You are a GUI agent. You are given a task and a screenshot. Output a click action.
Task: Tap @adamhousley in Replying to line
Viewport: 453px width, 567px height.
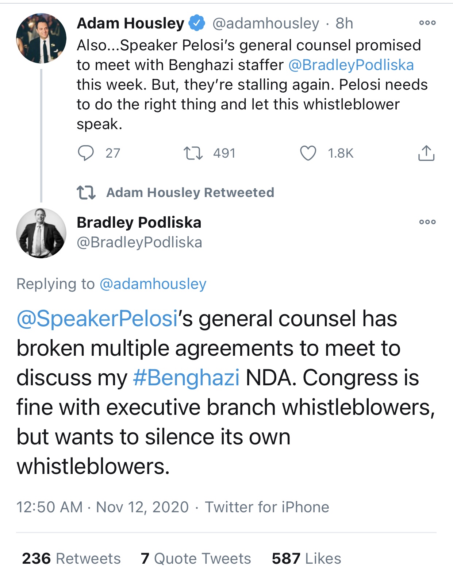pos(153,284)
